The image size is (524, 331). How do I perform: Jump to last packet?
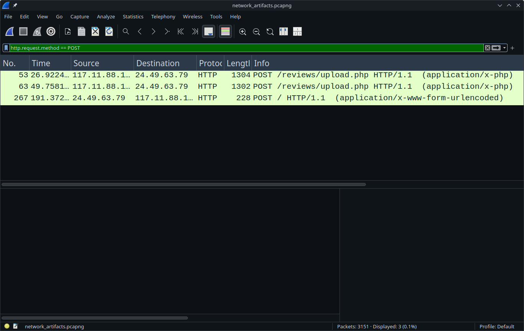coord(195,32)
